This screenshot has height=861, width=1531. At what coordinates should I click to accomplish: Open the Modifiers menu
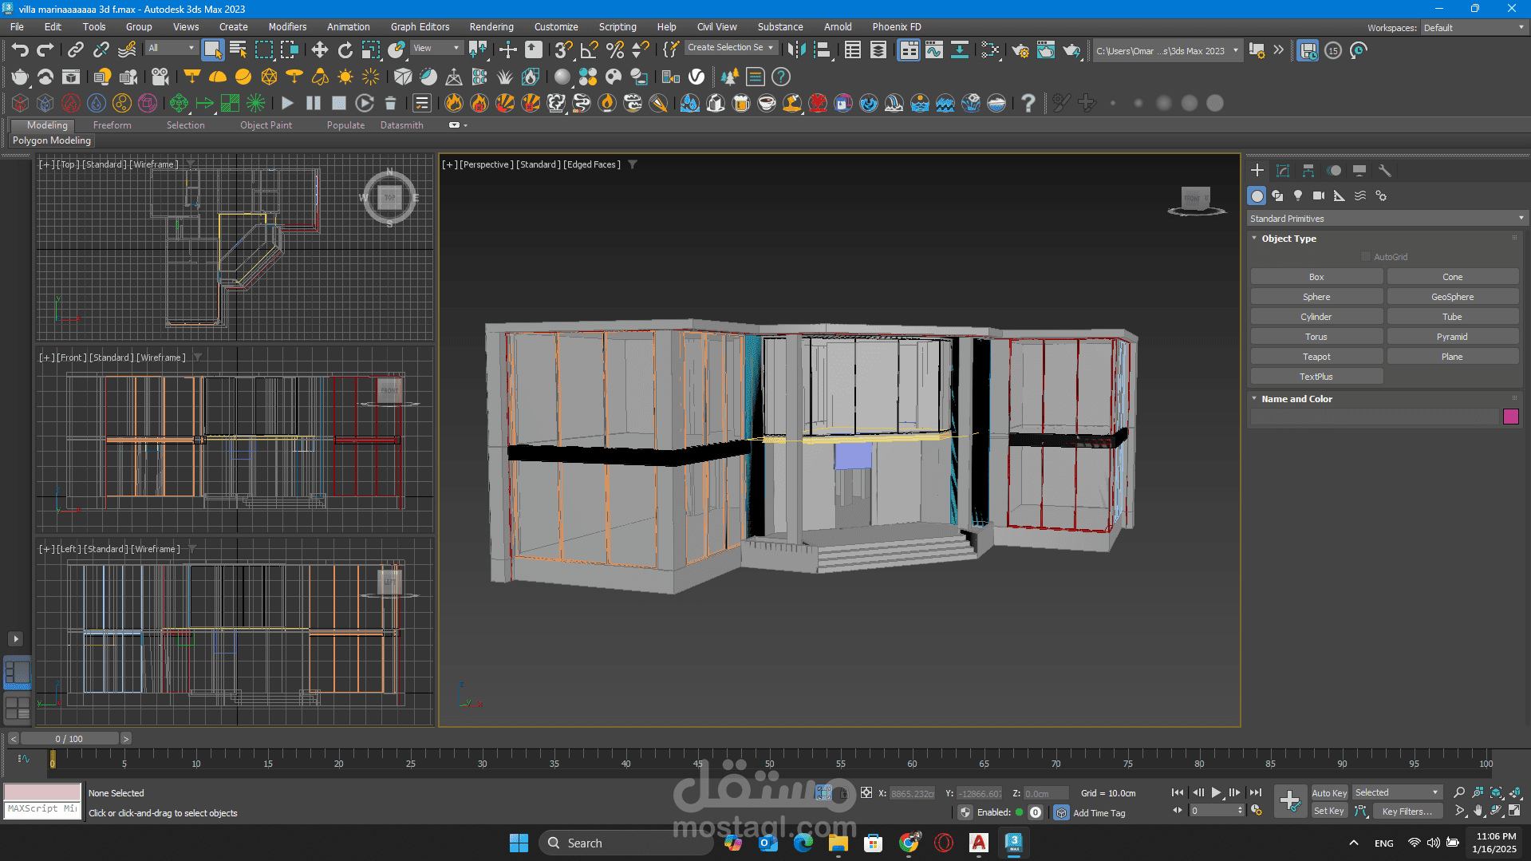(x=287, y=27)
